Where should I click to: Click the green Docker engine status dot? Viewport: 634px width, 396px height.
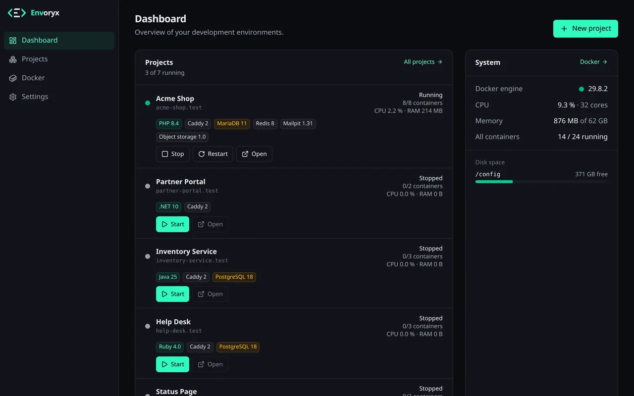coord(581,89)
